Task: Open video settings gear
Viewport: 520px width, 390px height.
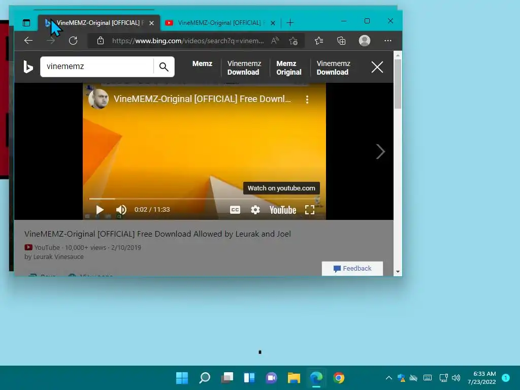Action: [255, 210]
